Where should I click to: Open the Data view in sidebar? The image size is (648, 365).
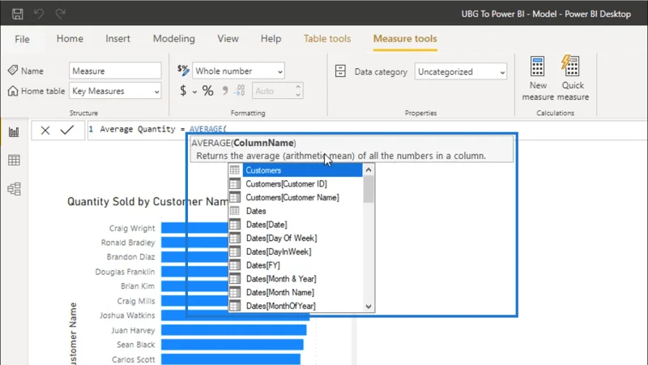[14, 160]
